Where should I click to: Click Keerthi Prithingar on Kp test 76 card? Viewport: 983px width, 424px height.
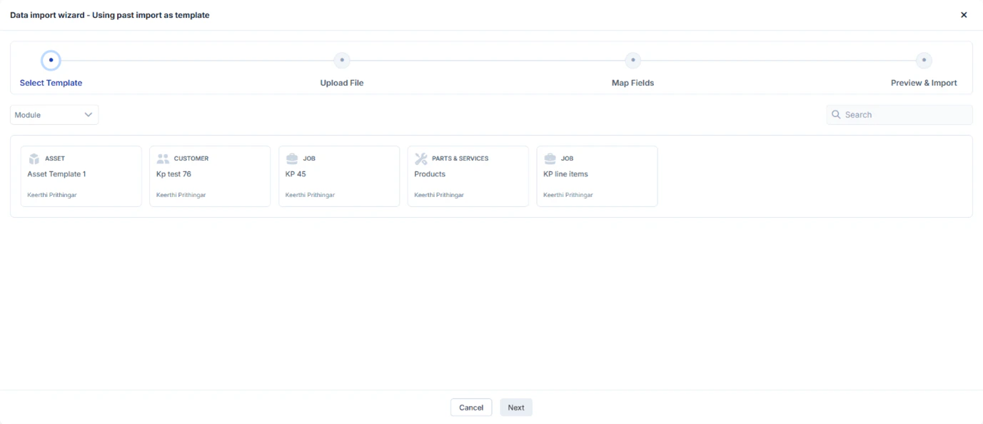(x=181, y=195)
